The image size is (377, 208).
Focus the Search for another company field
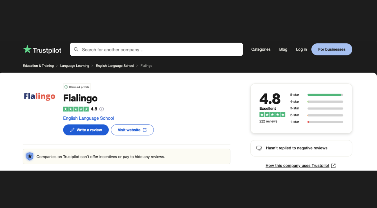point(156,49)
